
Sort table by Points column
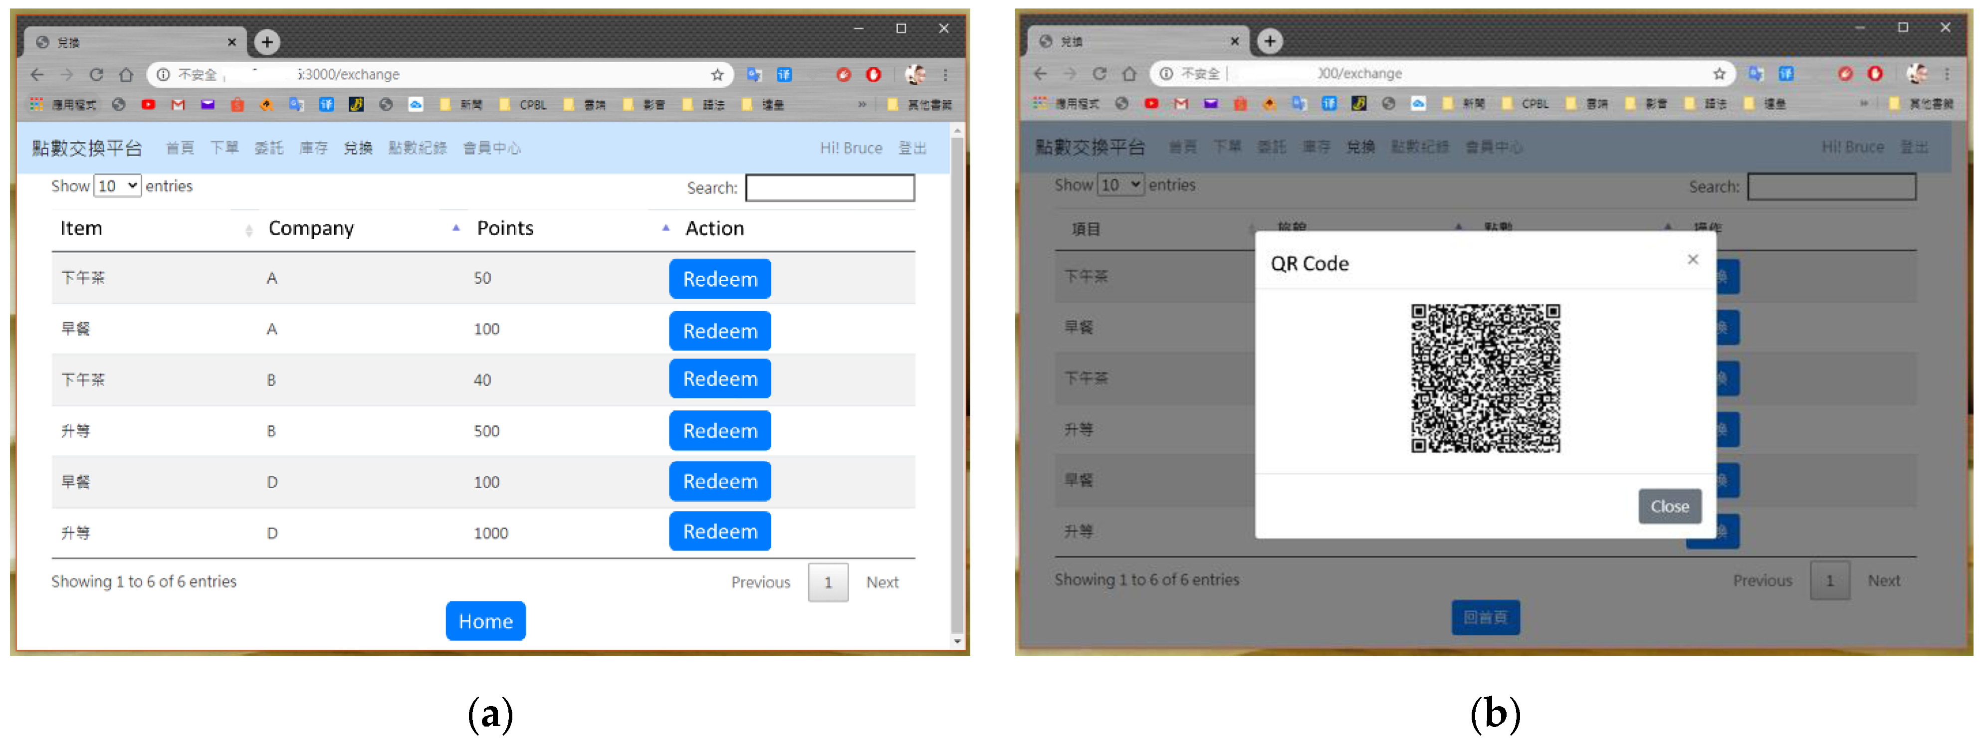[x=505, y=228]
